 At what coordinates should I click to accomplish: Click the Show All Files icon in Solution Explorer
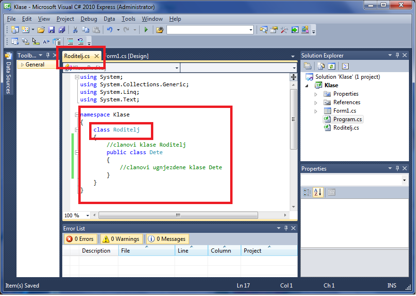321,66
